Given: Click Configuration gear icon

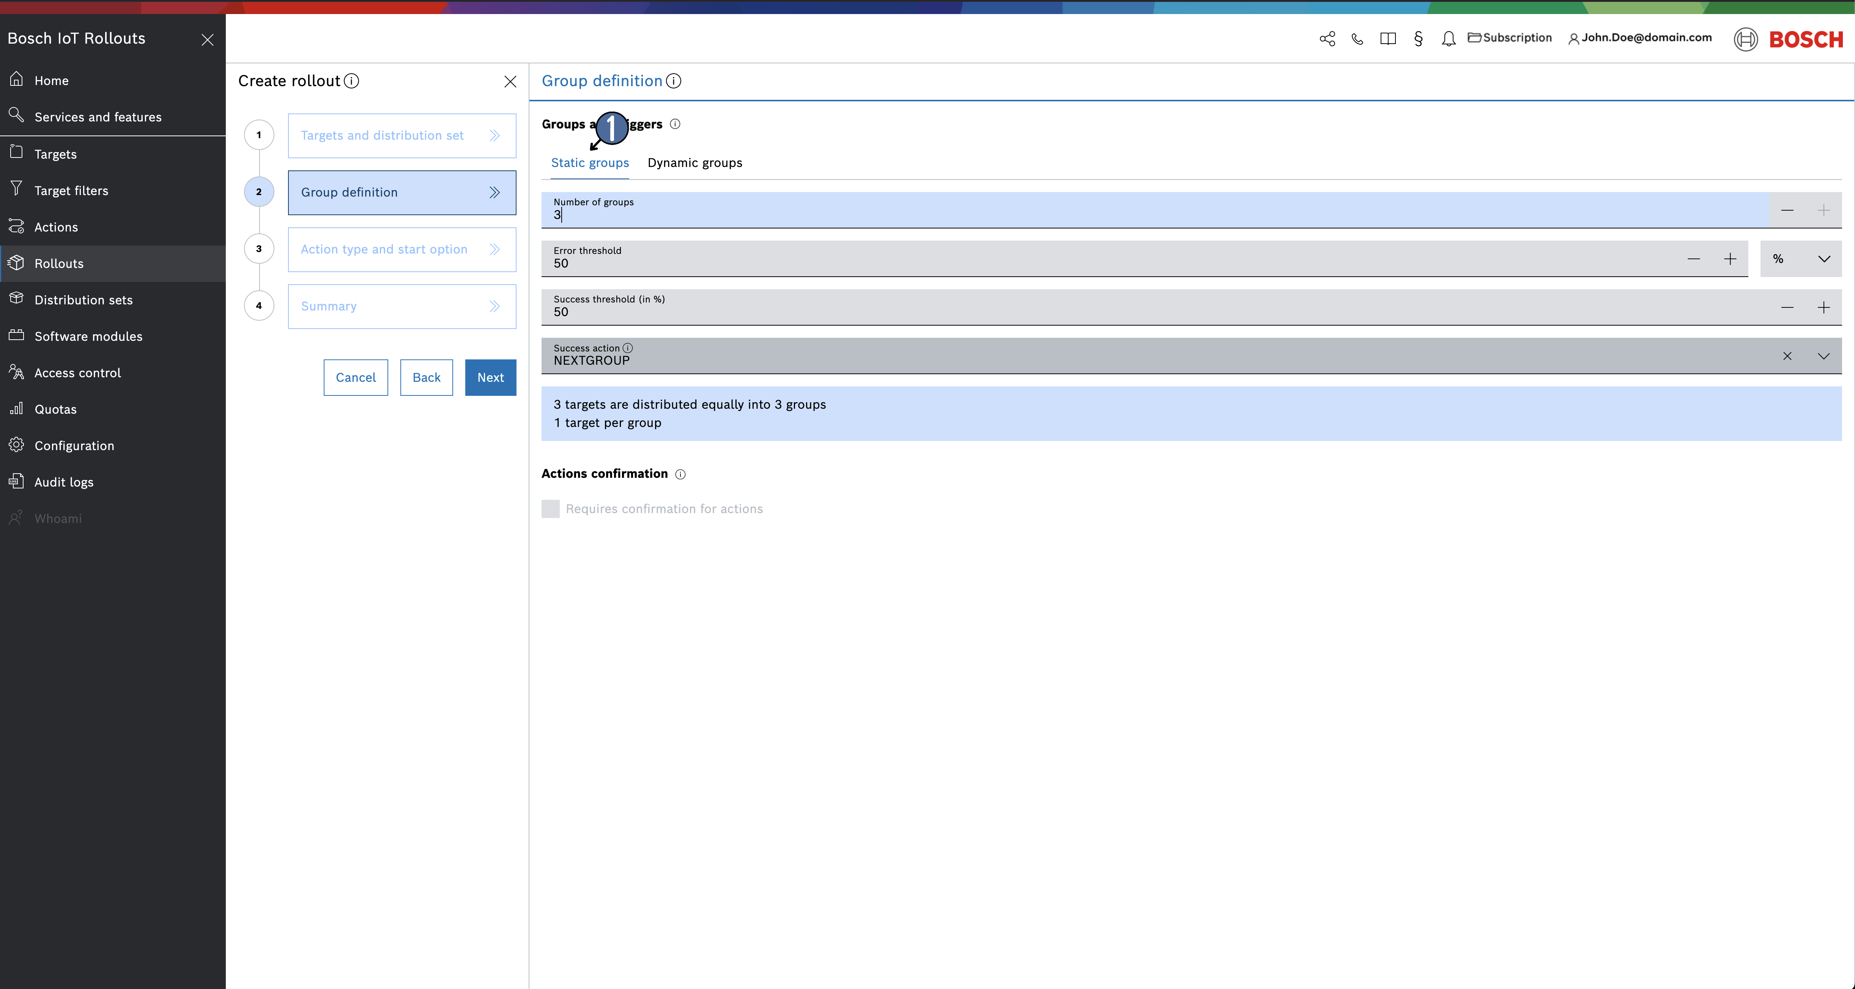Looking at the screenshot, I should [16, 444].
